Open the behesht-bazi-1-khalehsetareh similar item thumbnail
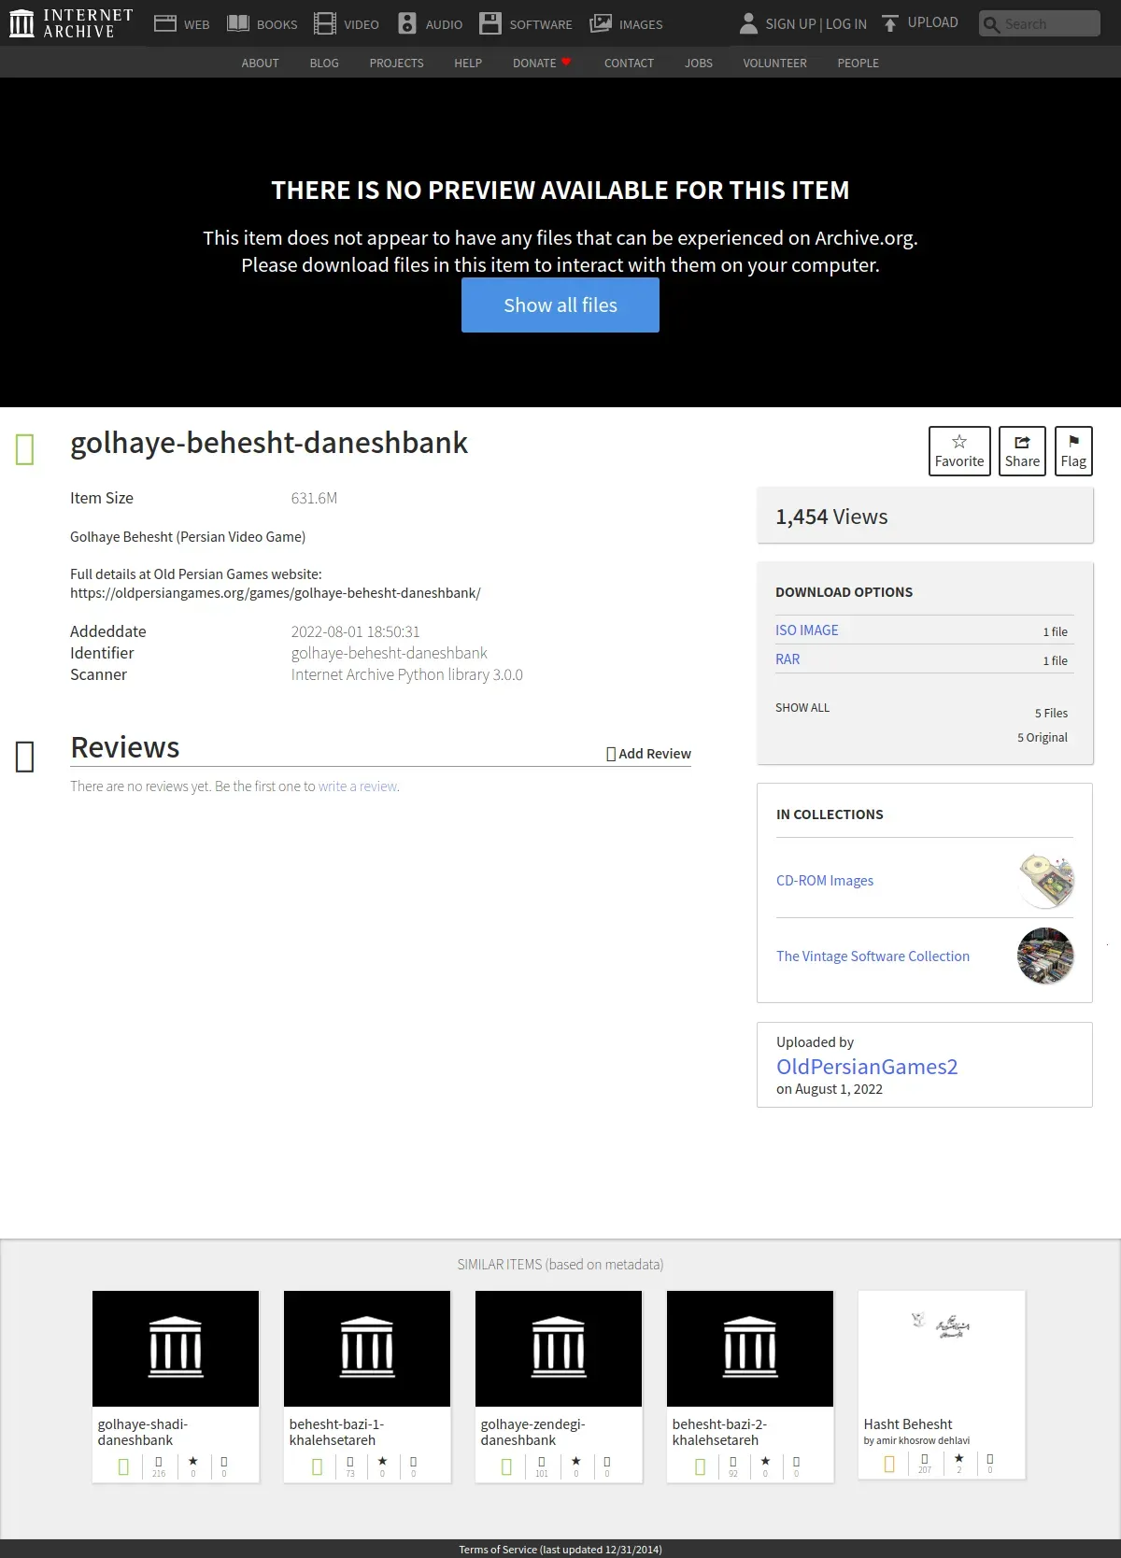Viewport: 1121px width, 1558px height. click(x=367, y=1349)
